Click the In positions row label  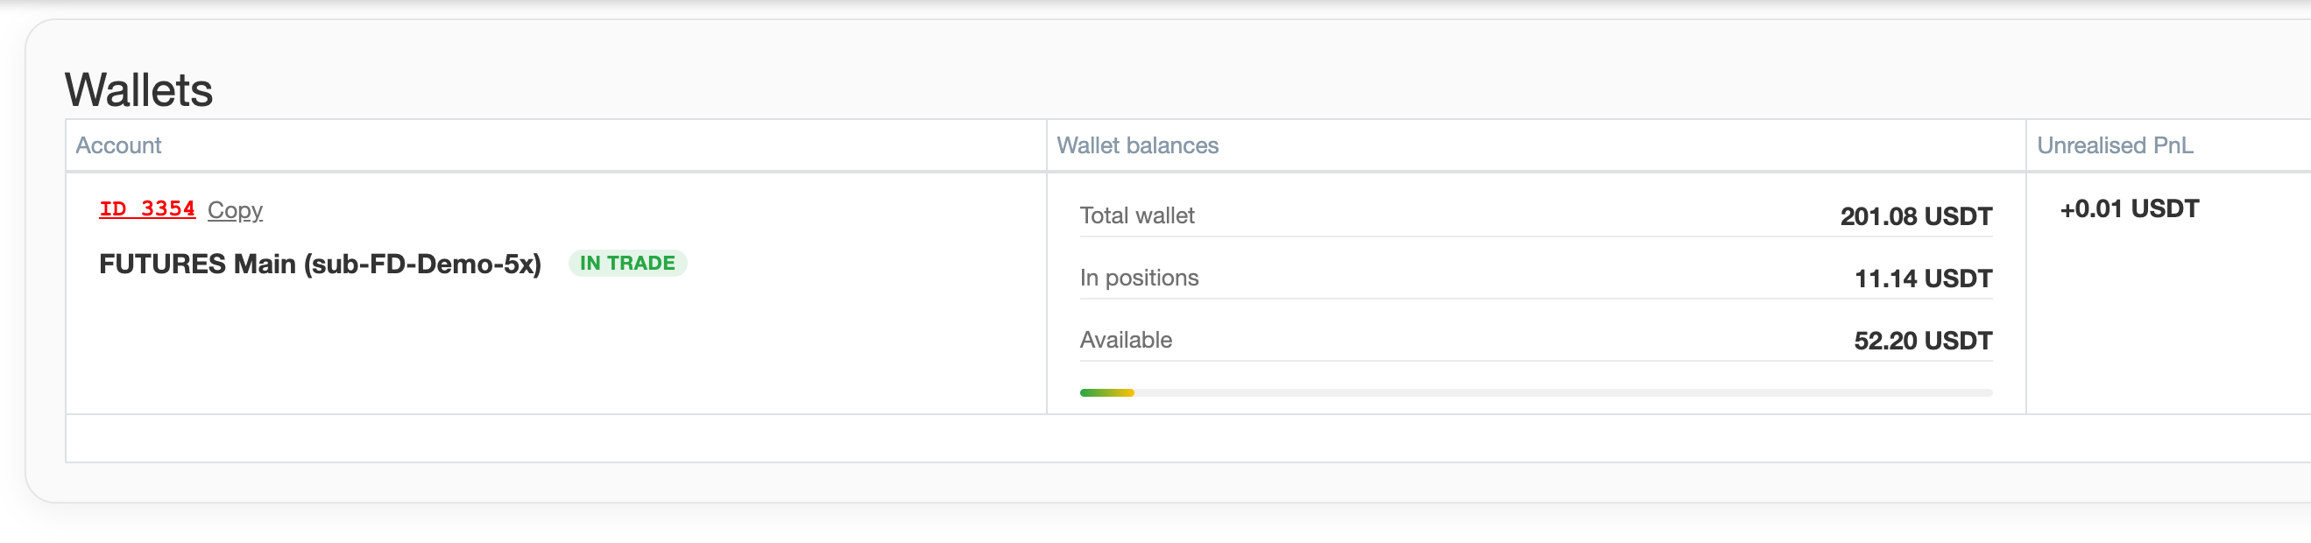(1140, 279)
